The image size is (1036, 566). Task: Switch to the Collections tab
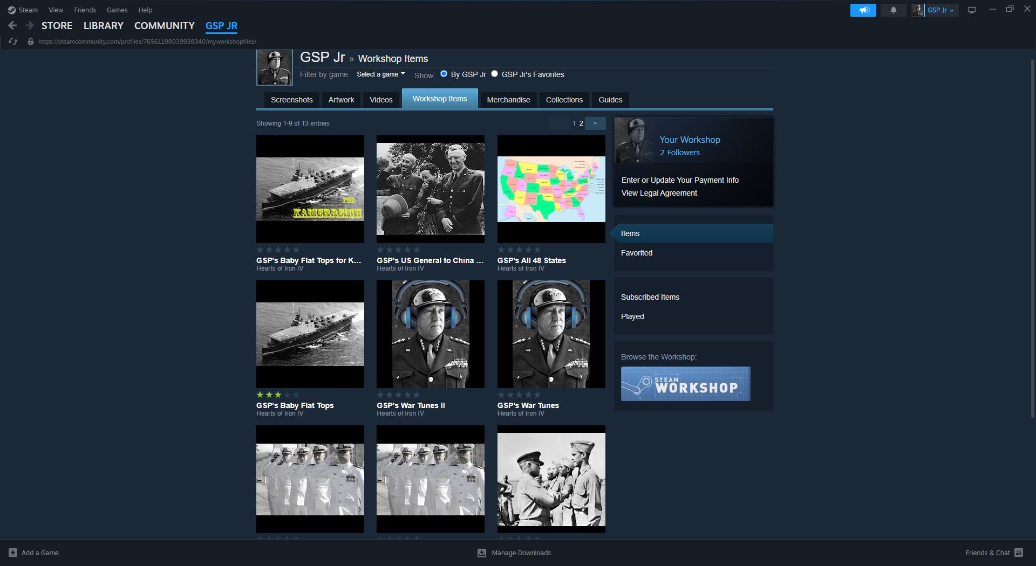564,100
